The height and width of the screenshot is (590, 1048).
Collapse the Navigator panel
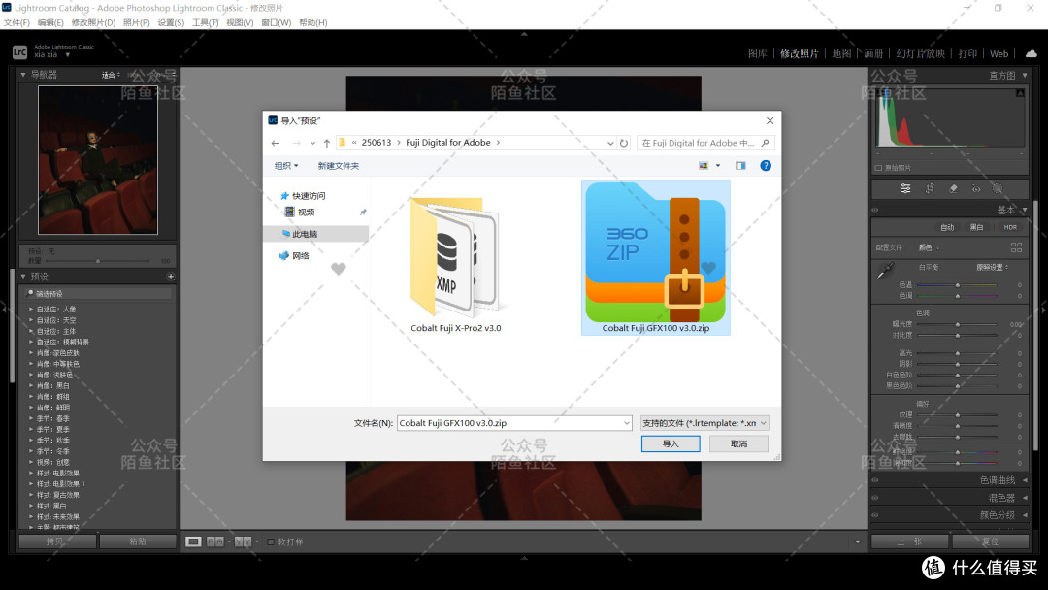(x=23, y=75)
